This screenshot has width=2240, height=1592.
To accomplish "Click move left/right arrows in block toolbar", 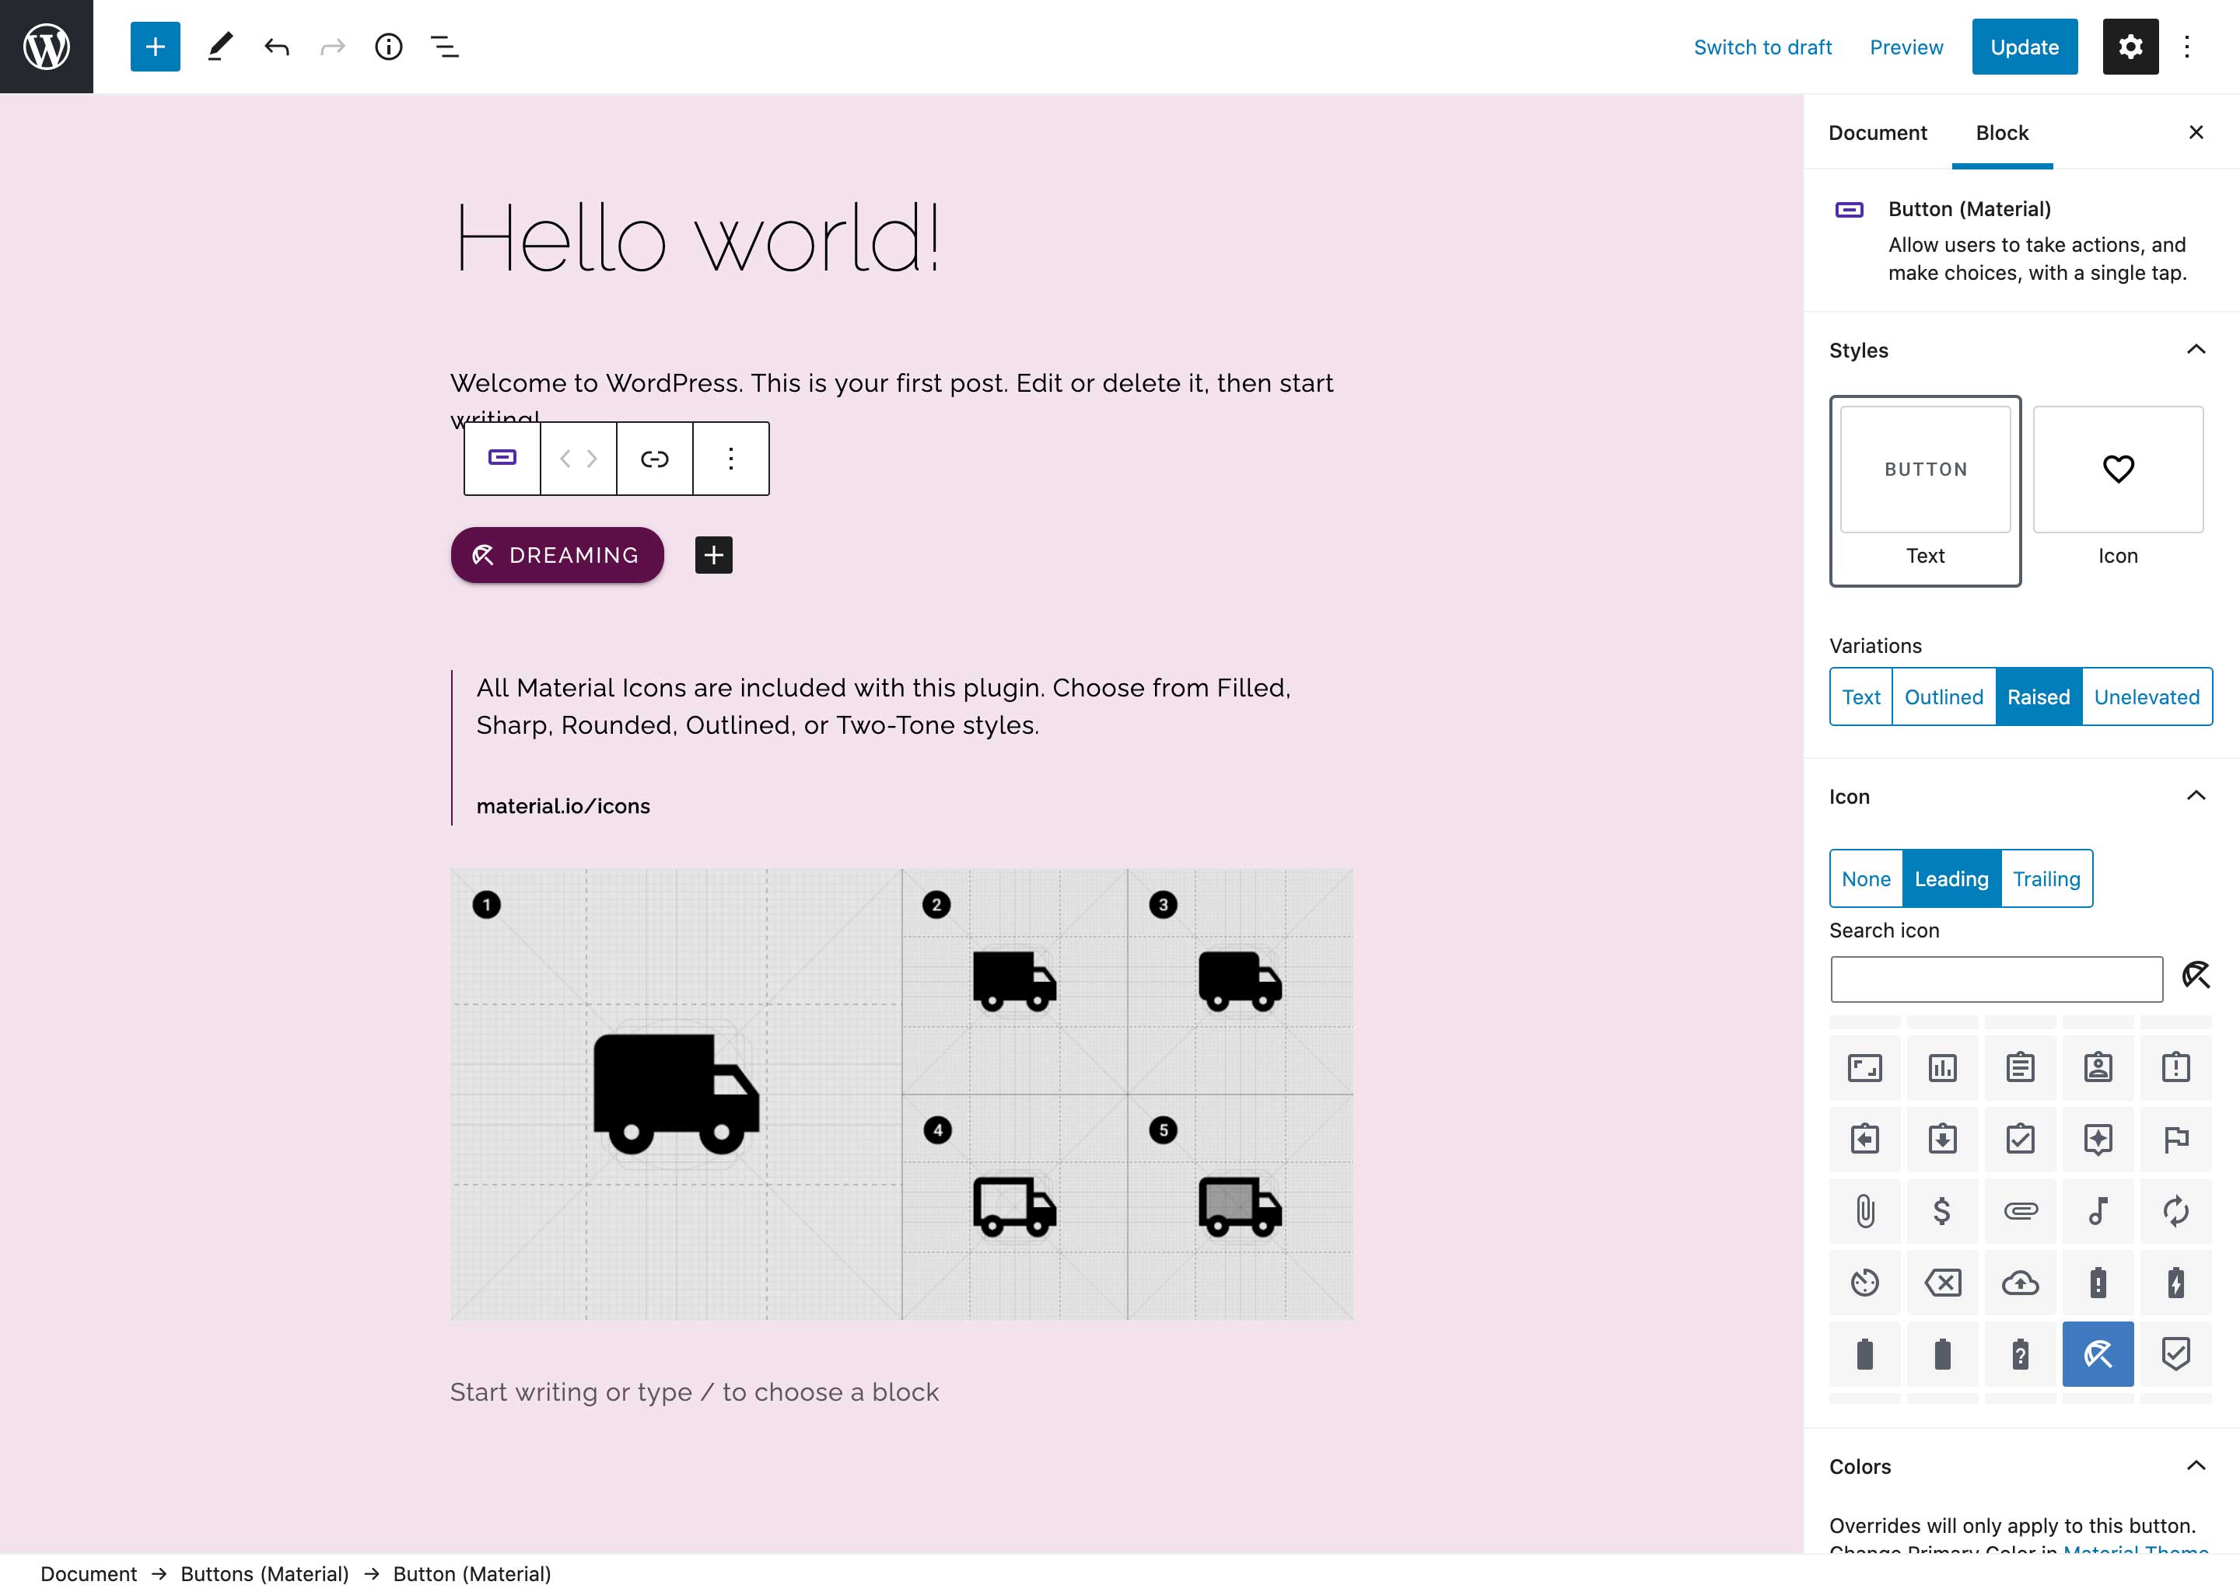I will (579, 458).
